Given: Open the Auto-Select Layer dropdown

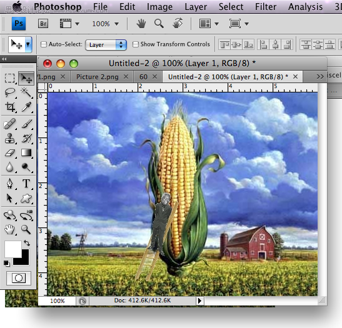Looking at the screenshot, I should tap(106, 45).
